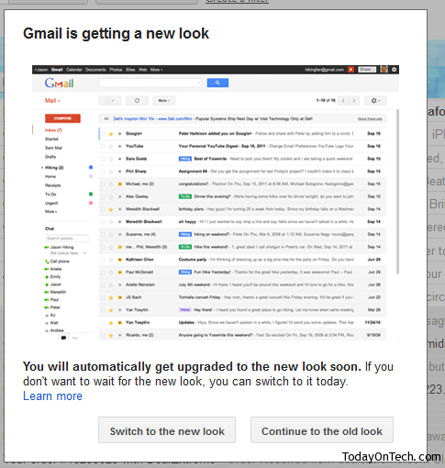Open the Learn more link
This screenshot has width=445, height=468.
point(52,396)
